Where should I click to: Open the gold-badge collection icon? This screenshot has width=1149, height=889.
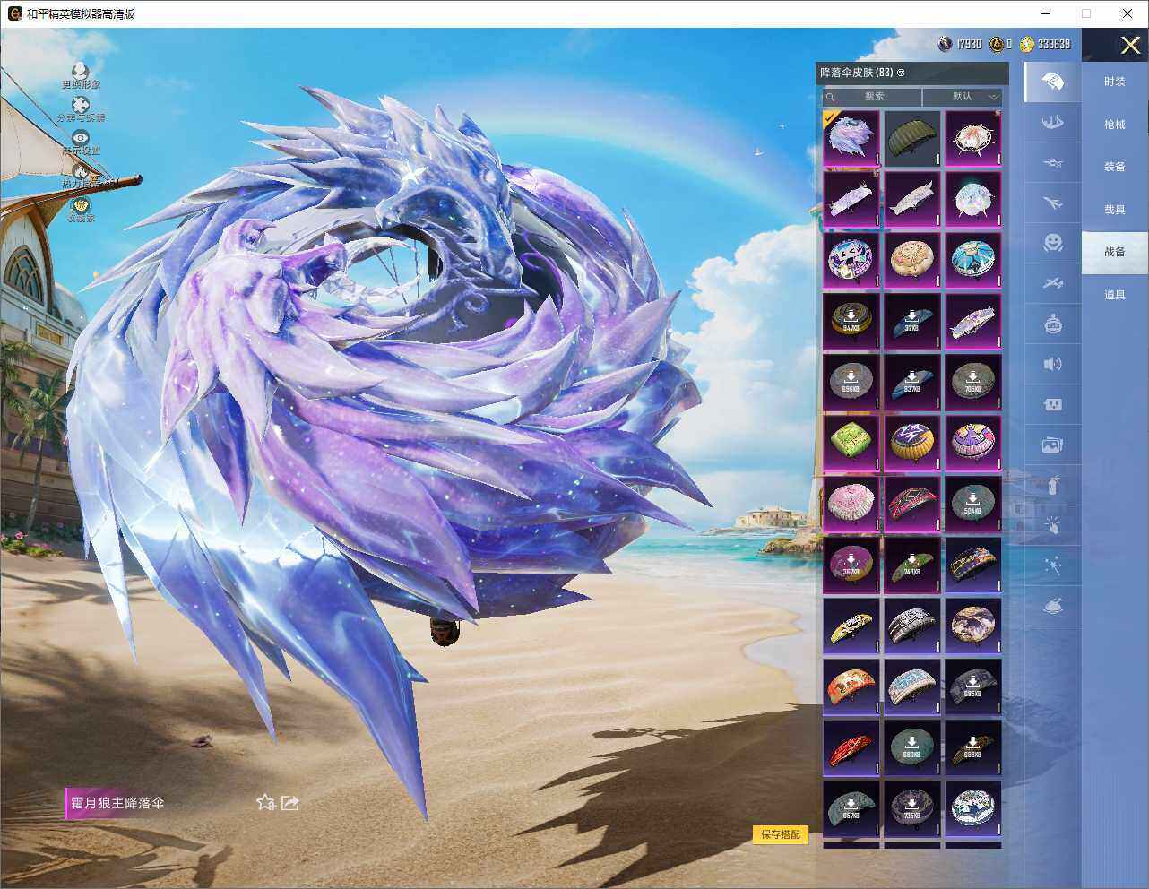pyautogui.click(x=81, y=205)
